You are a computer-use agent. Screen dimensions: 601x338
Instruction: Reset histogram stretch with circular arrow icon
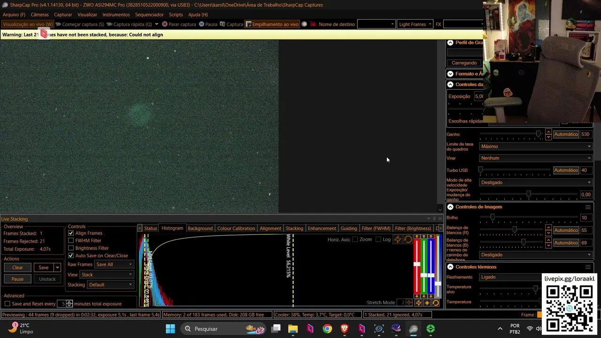point(408,239)
